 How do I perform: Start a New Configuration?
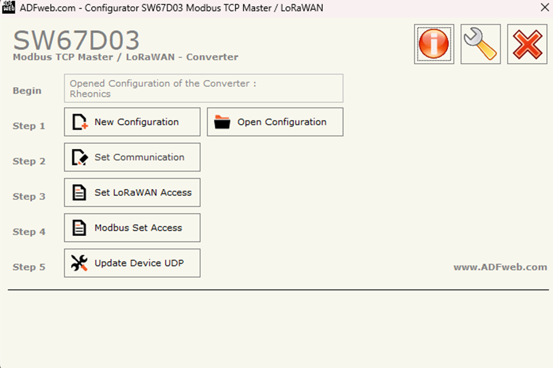(x=132, y=122)
